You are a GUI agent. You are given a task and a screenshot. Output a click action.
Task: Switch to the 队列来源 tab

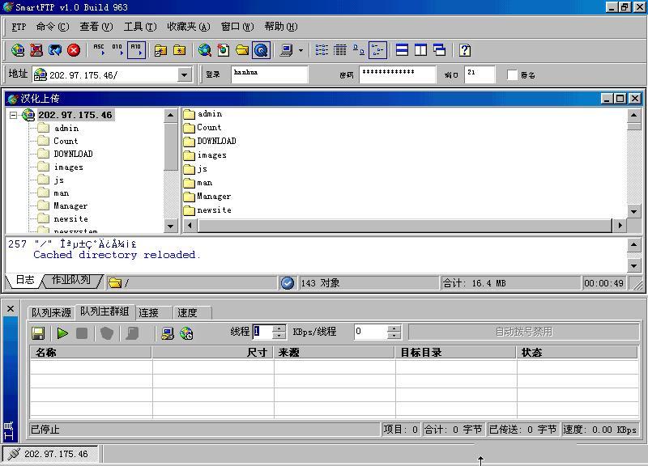(51, 313)
